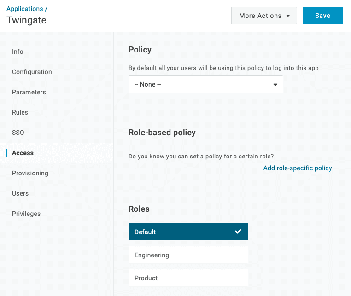Save the application settings
This screenshot has width=351, height=296.
[x=322, y=16]
